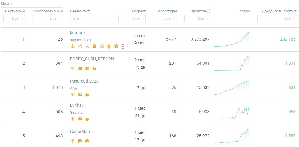The image size is (299, 147).
Task: Click the ПАММ-счет search input field
Action: 94,18
